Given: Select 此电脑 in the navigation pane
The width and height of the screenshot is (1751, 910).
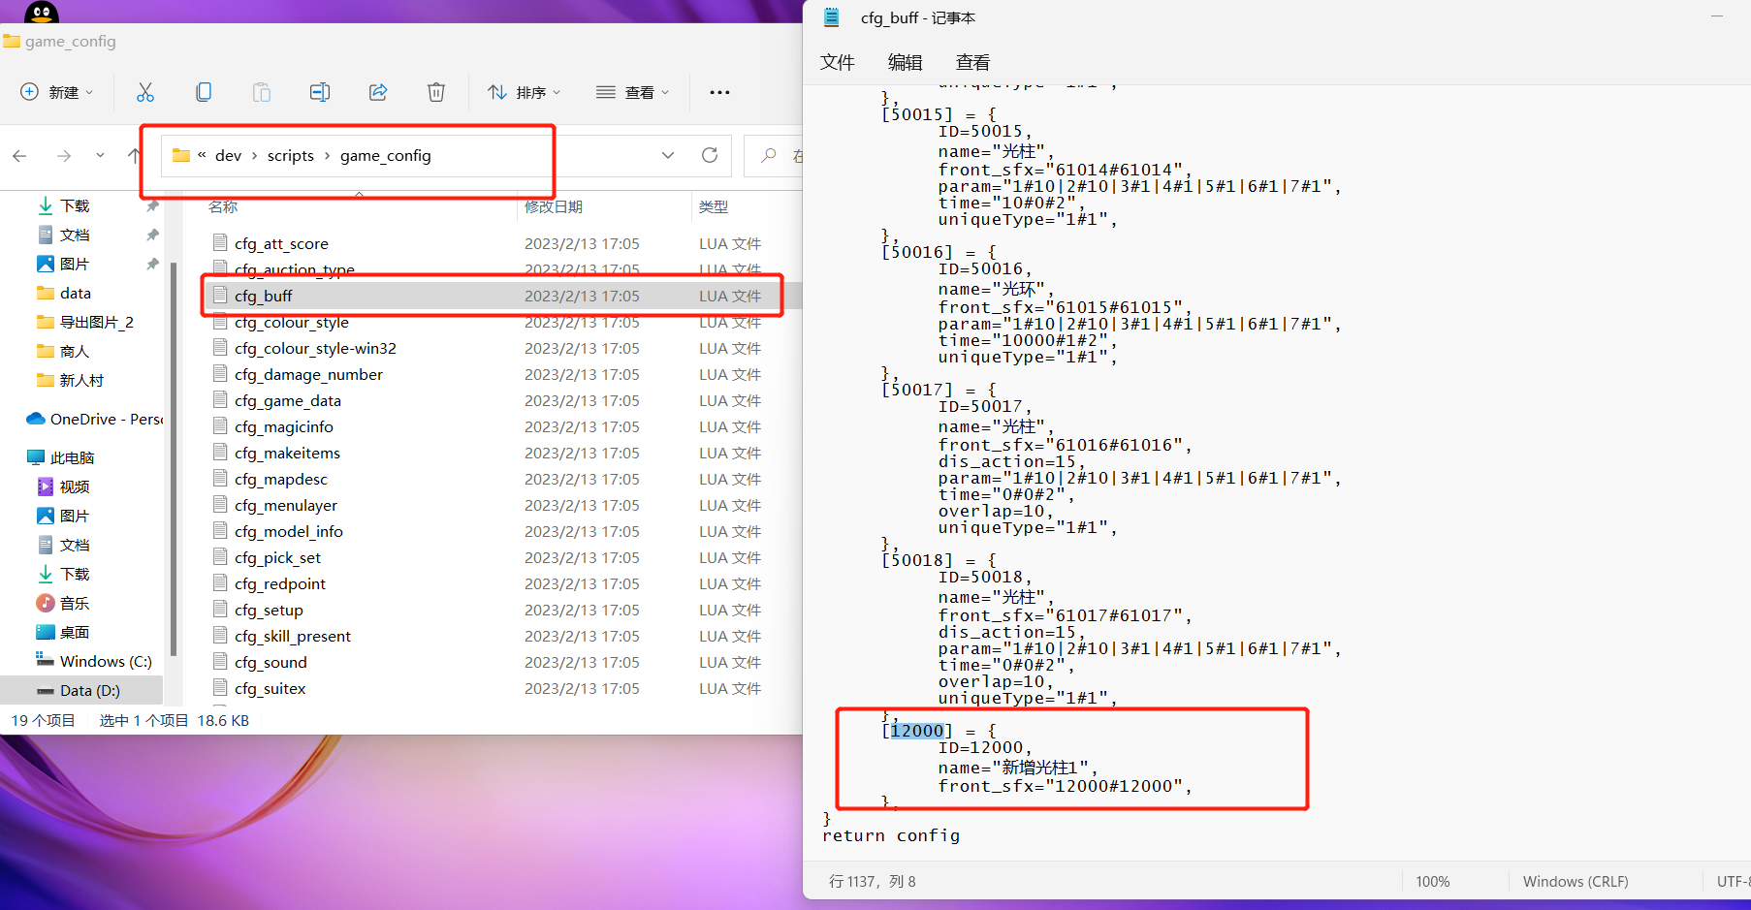Looking at the screenshot, I should [x=73, y=457].
